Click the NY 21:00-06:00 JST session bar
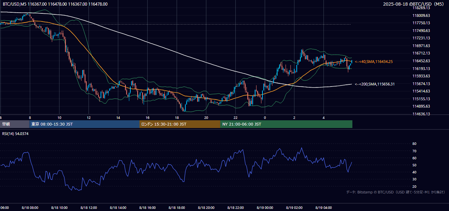The height and width of the screenshot is (211, 449). click(x=286, y=124)
